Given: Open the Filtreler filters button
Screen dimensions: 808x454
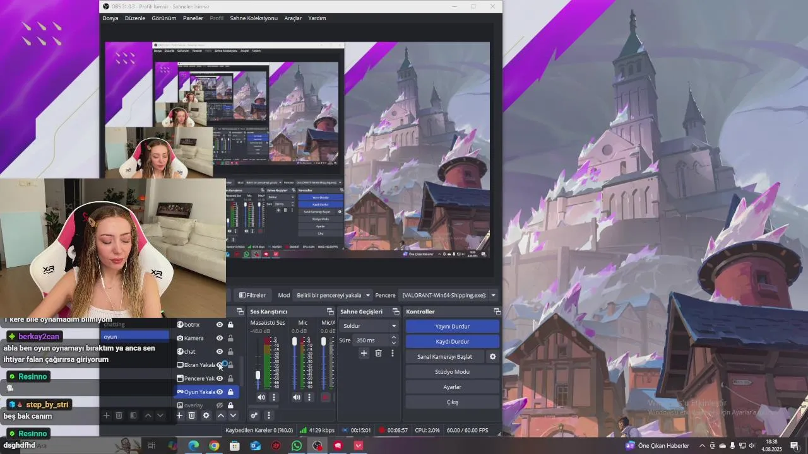Looking at the screenshot, I should 252,295.
